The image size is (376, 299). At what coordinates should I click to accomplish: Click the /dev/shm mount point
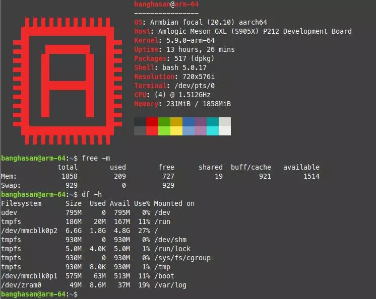pos(170,240)
